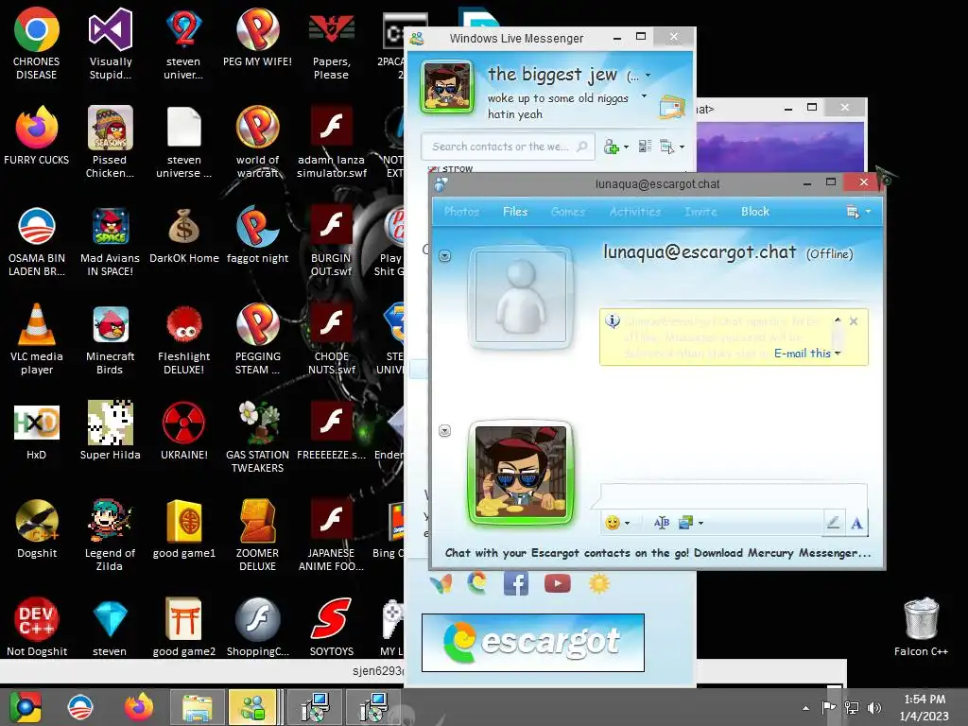Select the DarkOK Home money bag icon
The width and height of the screenshot is (968, 726).
pos(184,234)
